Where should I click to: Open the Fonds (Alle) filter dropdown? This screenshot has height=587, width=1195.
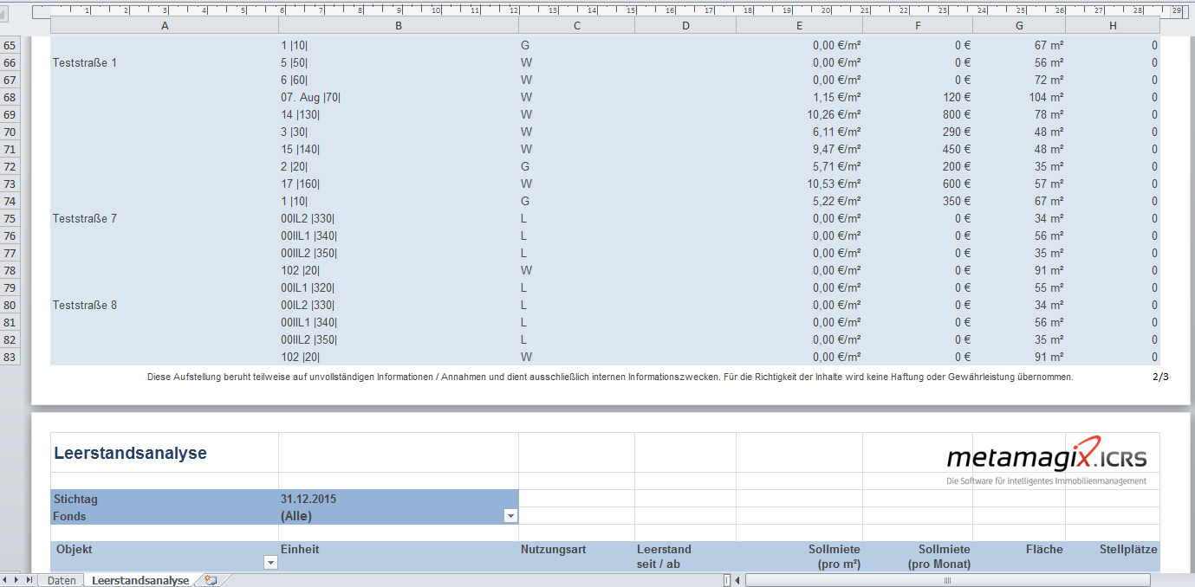(510, 516)
